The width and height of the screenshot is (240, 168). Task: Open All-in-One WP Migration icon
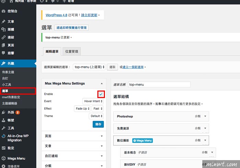click(x=3, y=136)
